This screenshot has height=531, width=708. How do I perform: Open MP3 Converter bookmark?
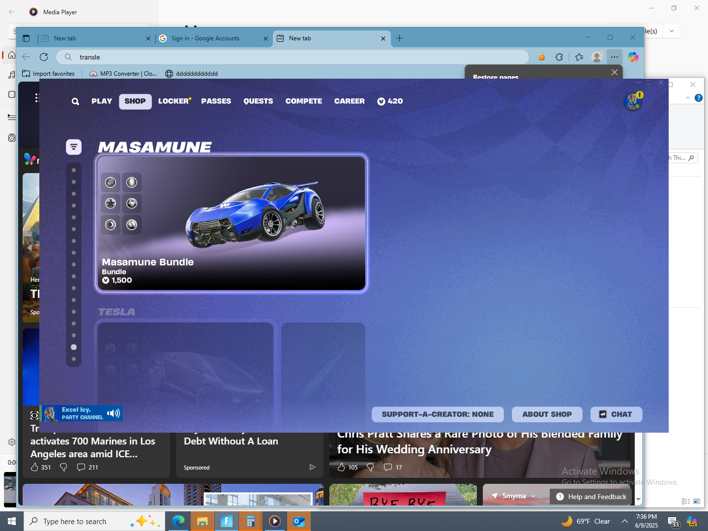point(123,74)
